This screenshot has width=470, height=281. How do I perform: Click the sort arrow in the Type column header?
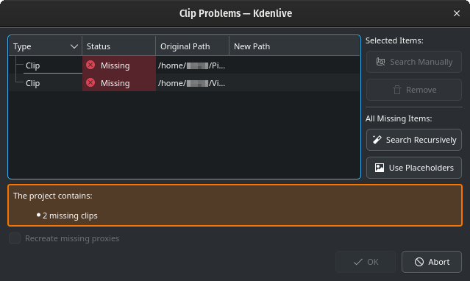pyautogui.click(x=74, y=46)
